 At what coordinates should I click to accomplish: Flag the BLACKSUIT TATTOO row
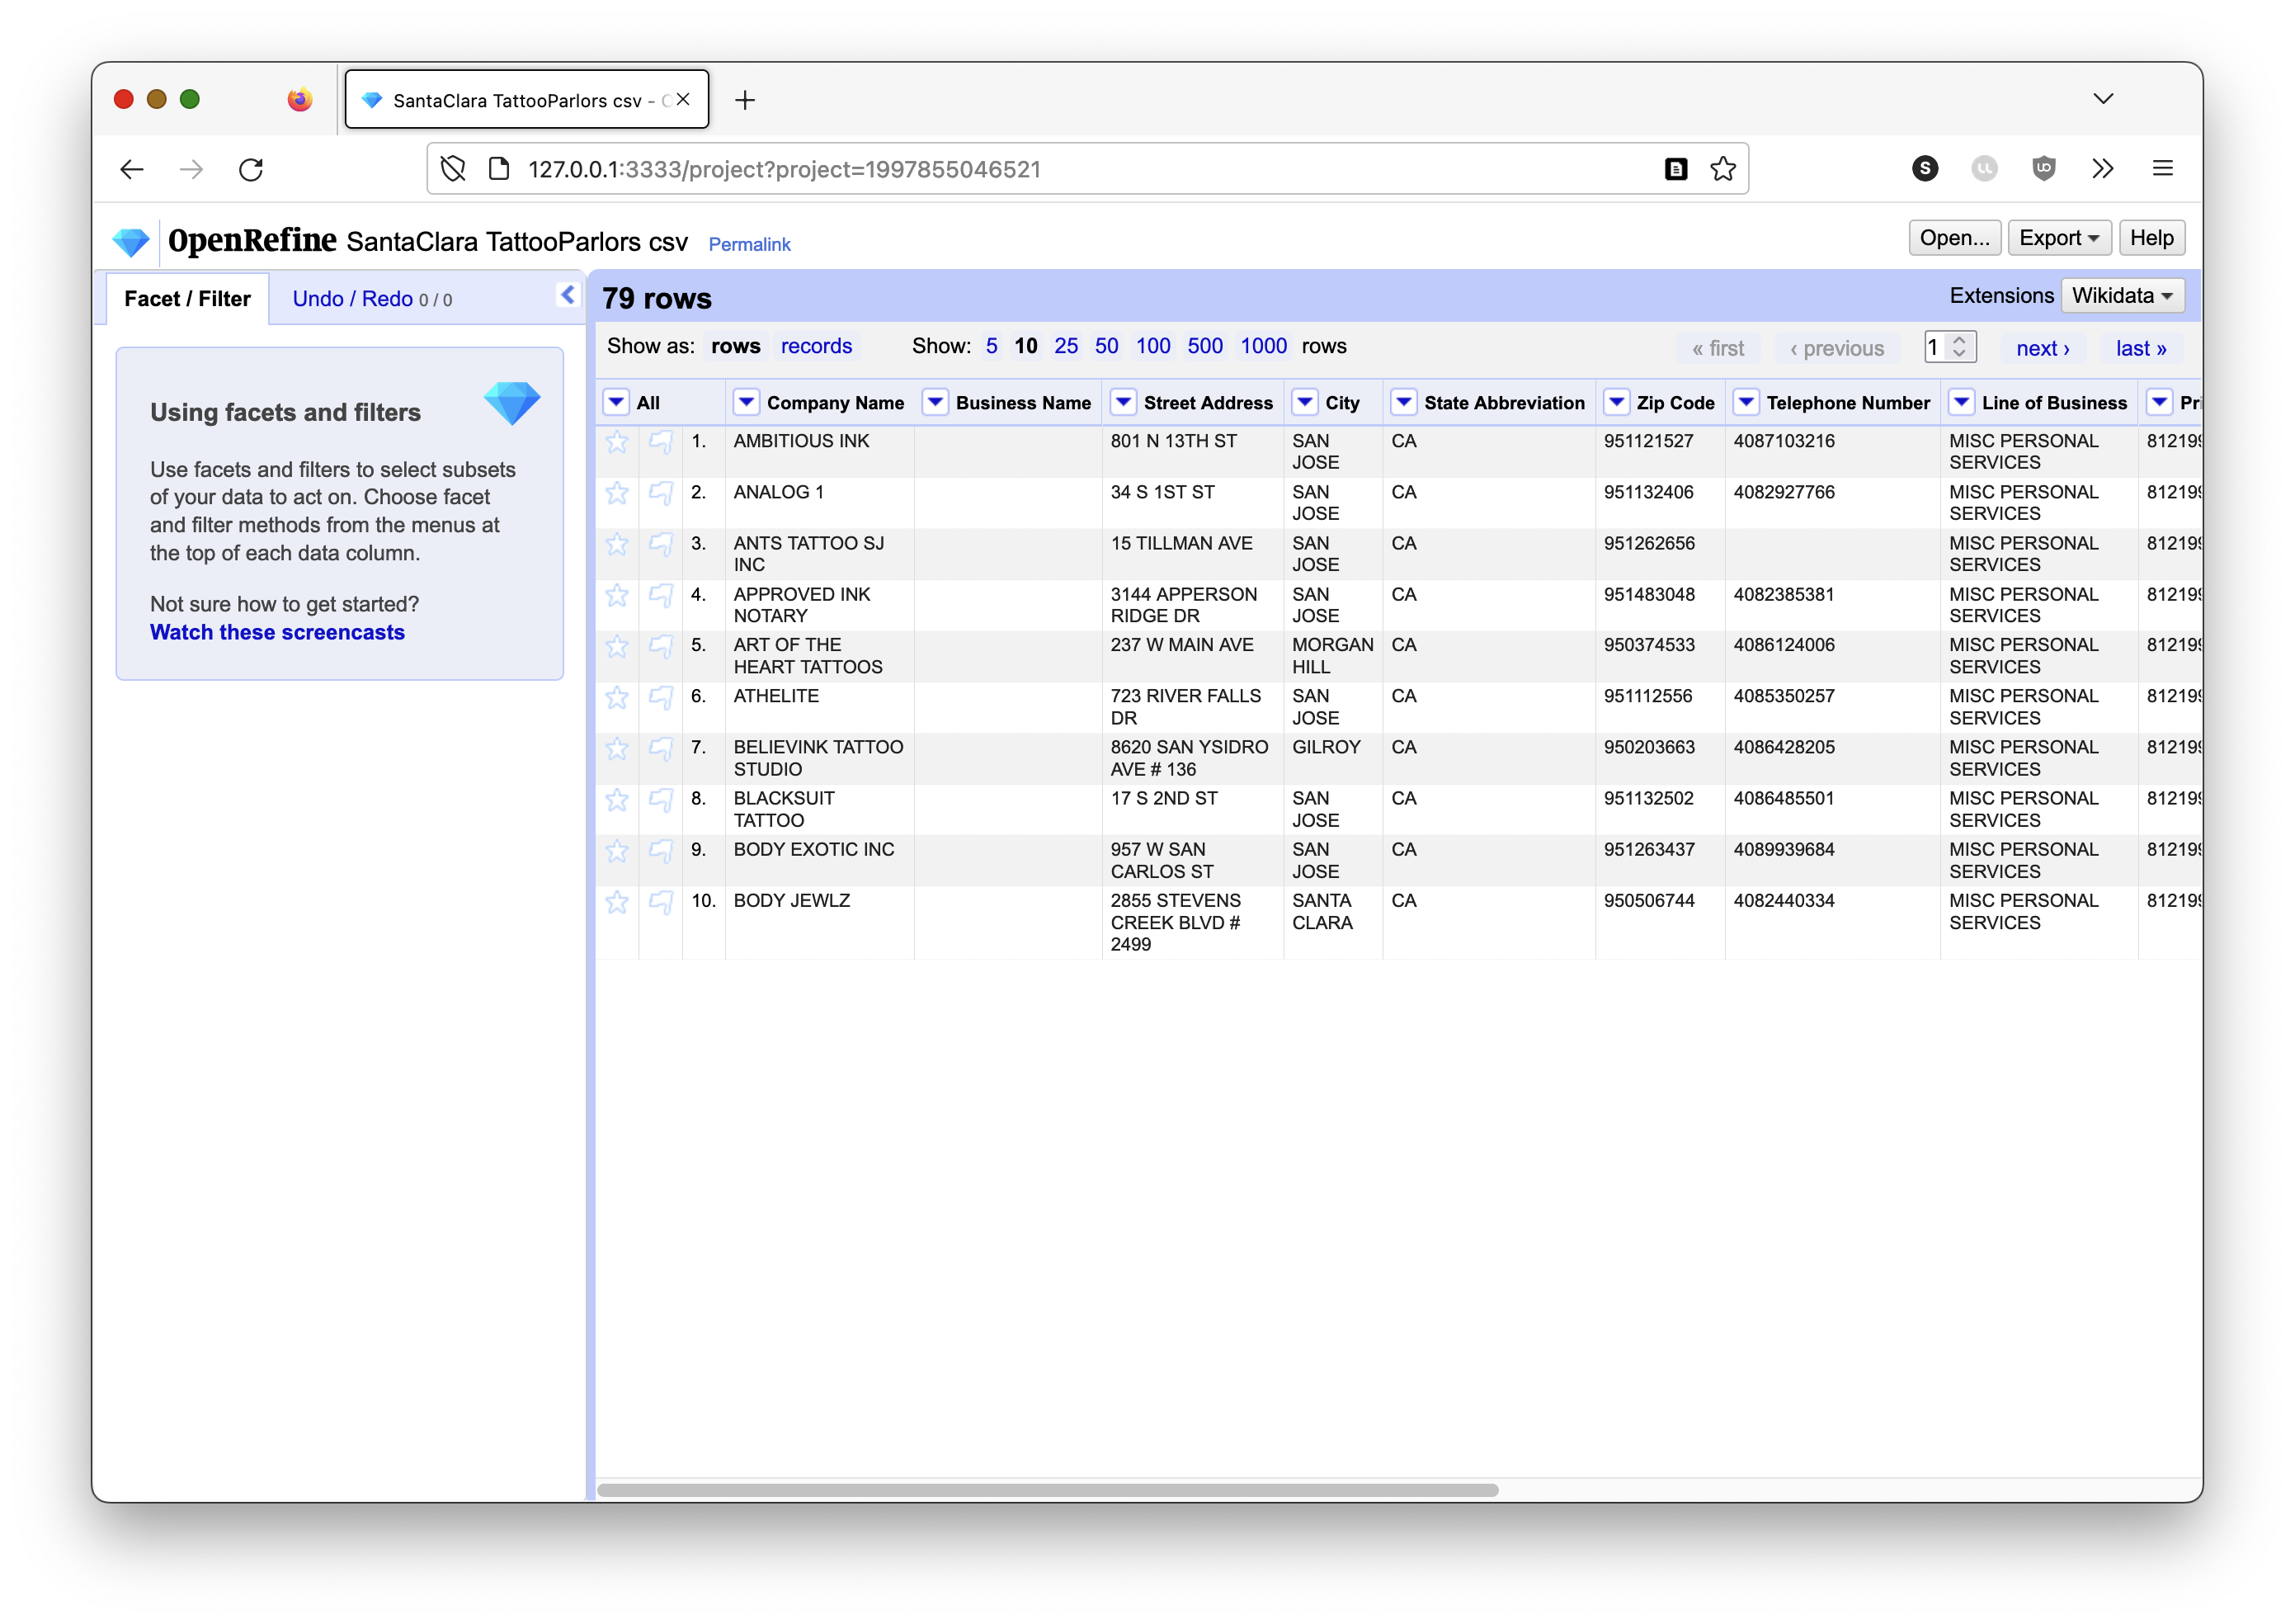point(660,799)
